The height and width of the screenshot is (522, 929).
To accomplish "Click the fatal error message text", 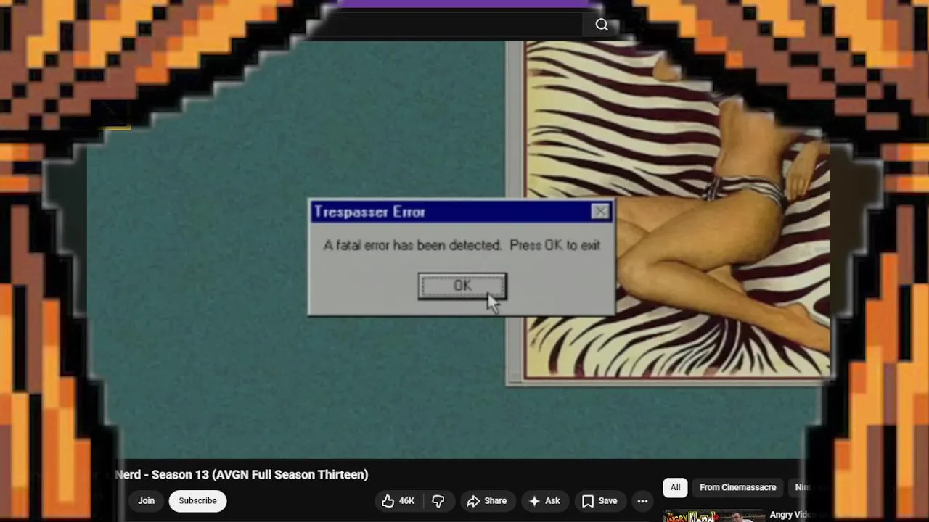I will click(x=462, y=245).
